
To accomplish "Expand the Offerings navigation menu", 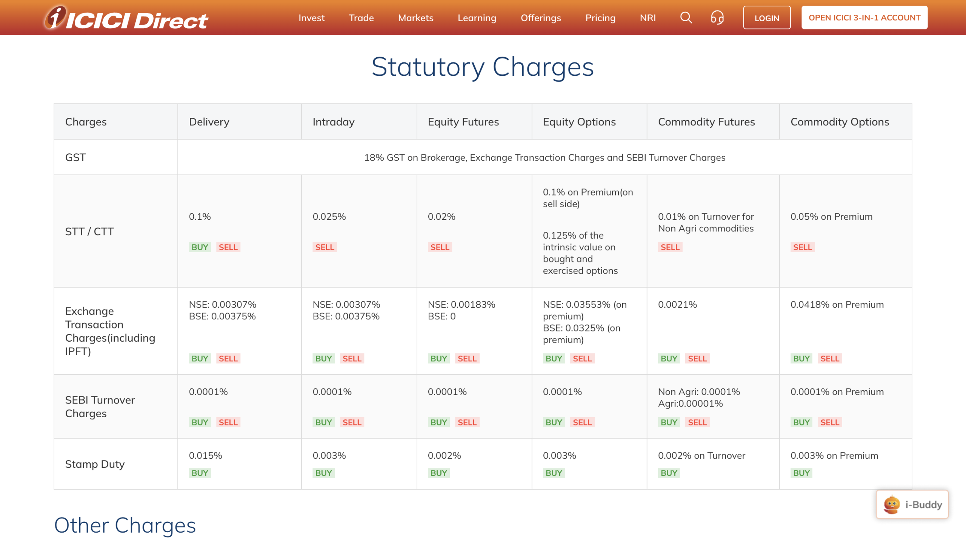I will tap(540, 18).
